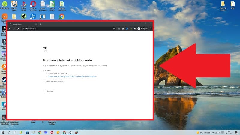The height and width of the screenshot is (135, 240).
Task: Show hidden system tray icons
Action: pos(213,133)
